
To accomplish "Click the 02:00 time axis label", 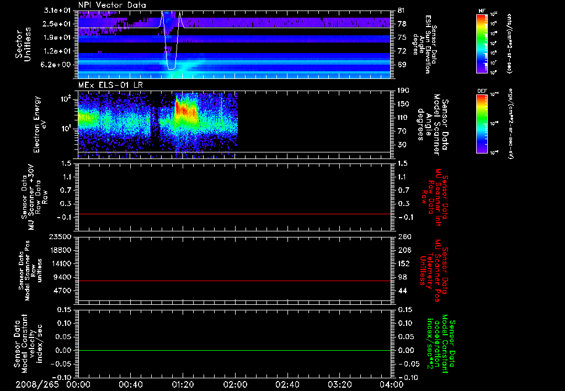I will point(235,384).
